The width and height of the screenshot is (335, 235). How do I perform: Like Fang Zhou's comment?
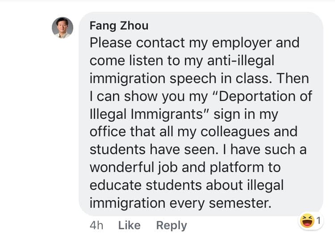[129, 226]
